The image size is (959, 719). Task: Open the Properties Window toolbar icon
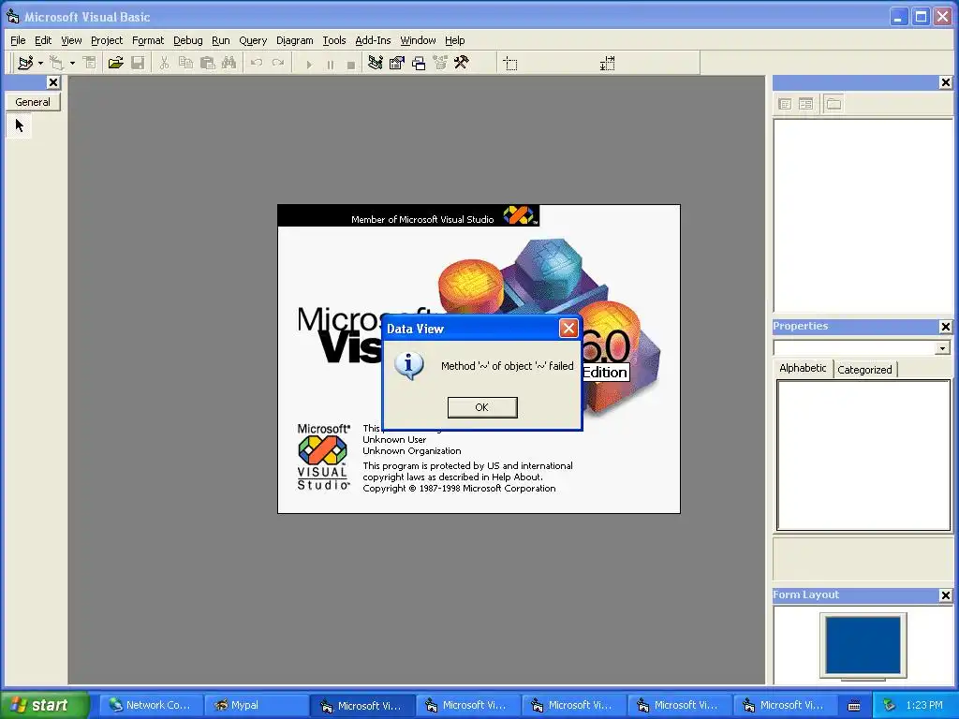tap(397, 63)
